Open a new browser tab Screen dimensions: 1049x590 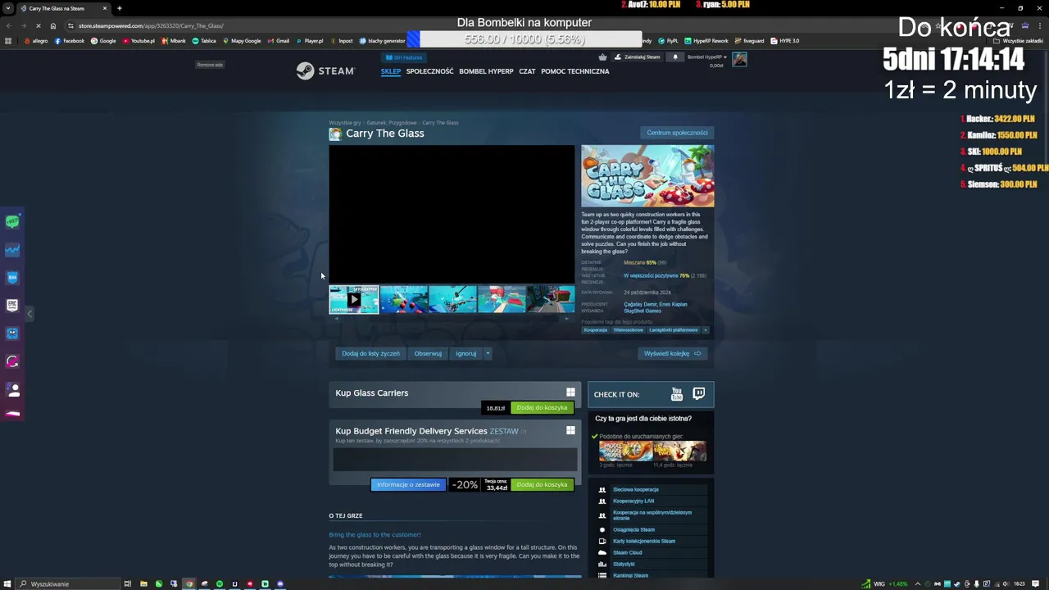click(x=119, y=8)
